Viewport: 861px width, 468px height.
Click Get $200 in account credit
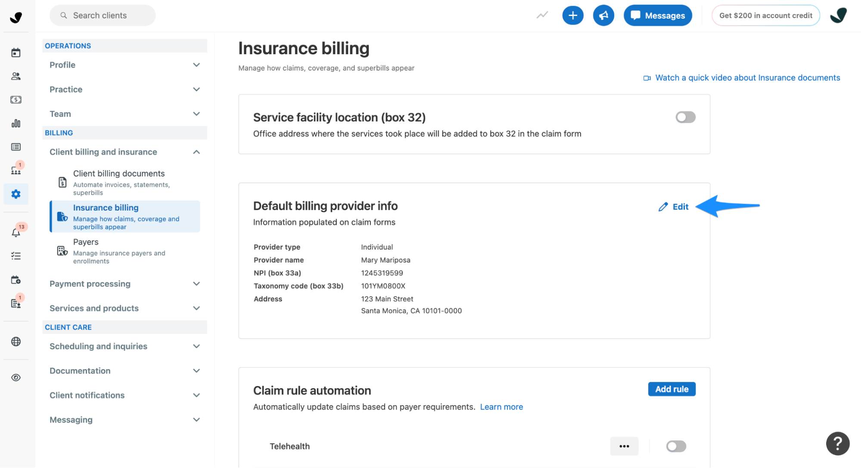pos(765,15)
